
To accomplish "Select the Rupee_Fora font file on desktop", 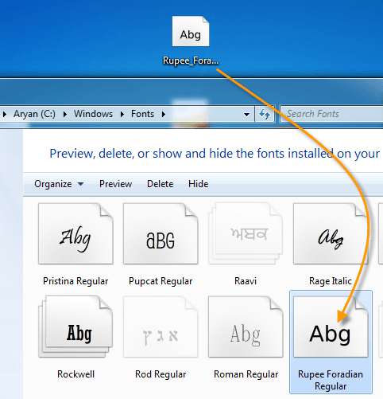I will pyautogui.click(x=191, y=41).
